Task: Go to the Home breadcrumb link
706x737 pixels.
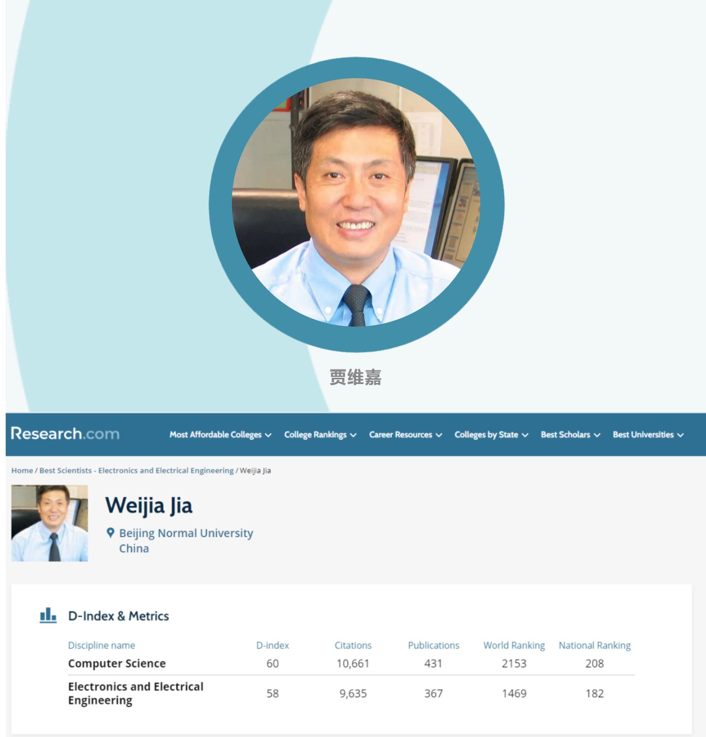Action: [22, 470]
